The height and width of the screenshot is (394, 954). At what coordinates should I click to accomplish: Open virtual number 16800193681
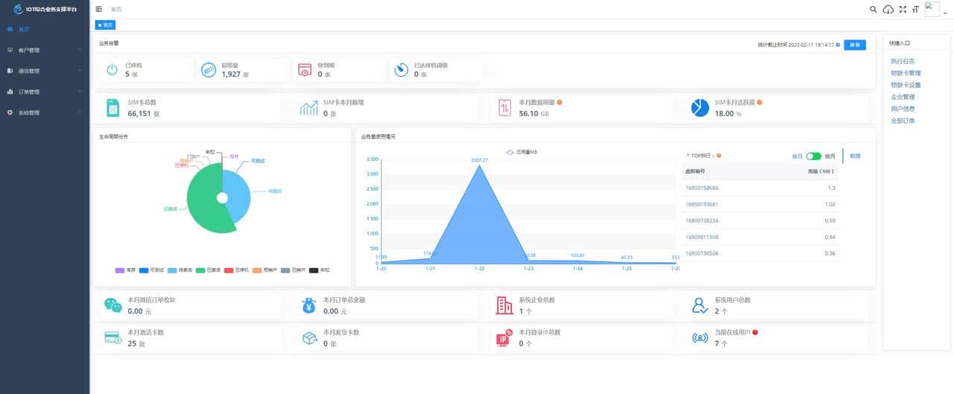pos(701,204)
